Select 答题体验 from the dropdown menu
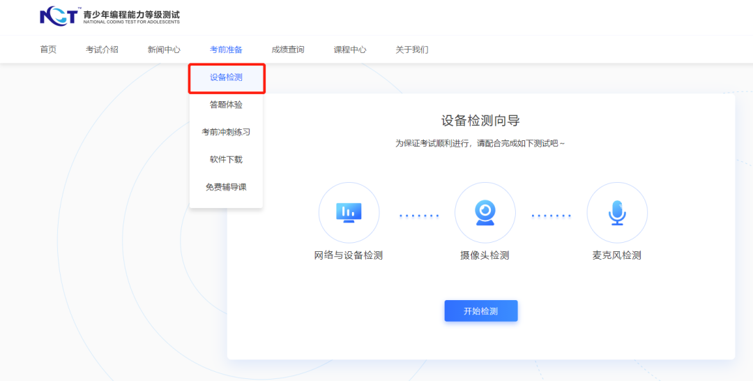 pyautogui.click(x=226, y=105)
